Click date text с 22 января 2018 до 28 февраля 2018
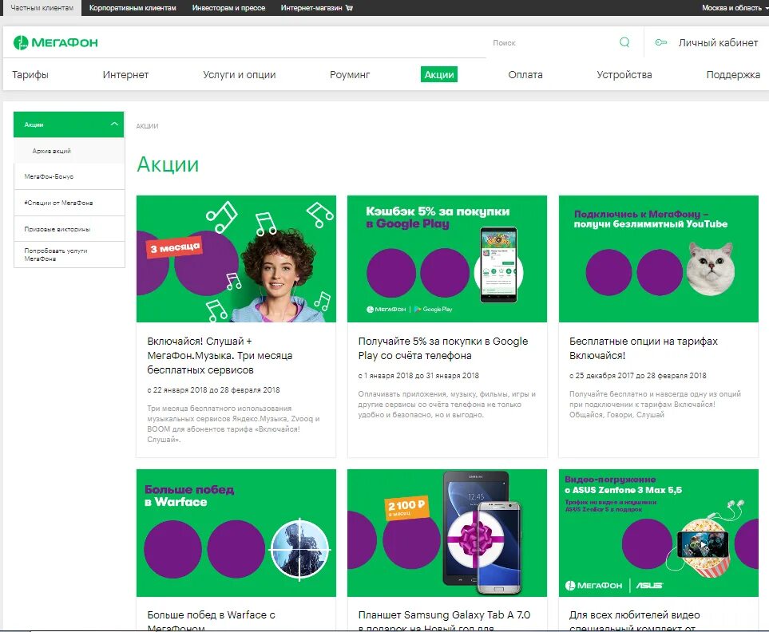The width and height of the screenshot is (769, 632). [213, 390]
